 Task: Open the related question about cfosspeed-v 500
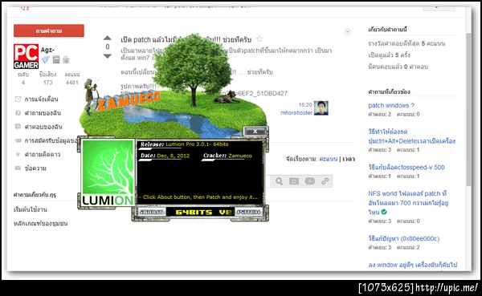coord(406,167)
